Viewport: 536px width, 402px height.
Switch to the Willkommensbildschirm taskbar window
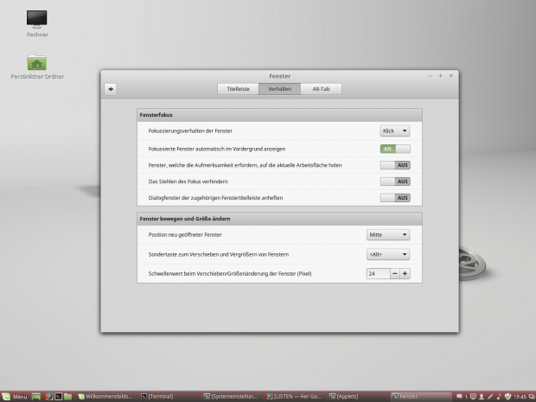click(105, 397)
